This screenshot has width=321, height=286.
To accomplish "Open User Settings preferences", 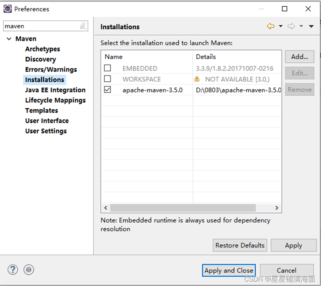I will pos(46,131).
